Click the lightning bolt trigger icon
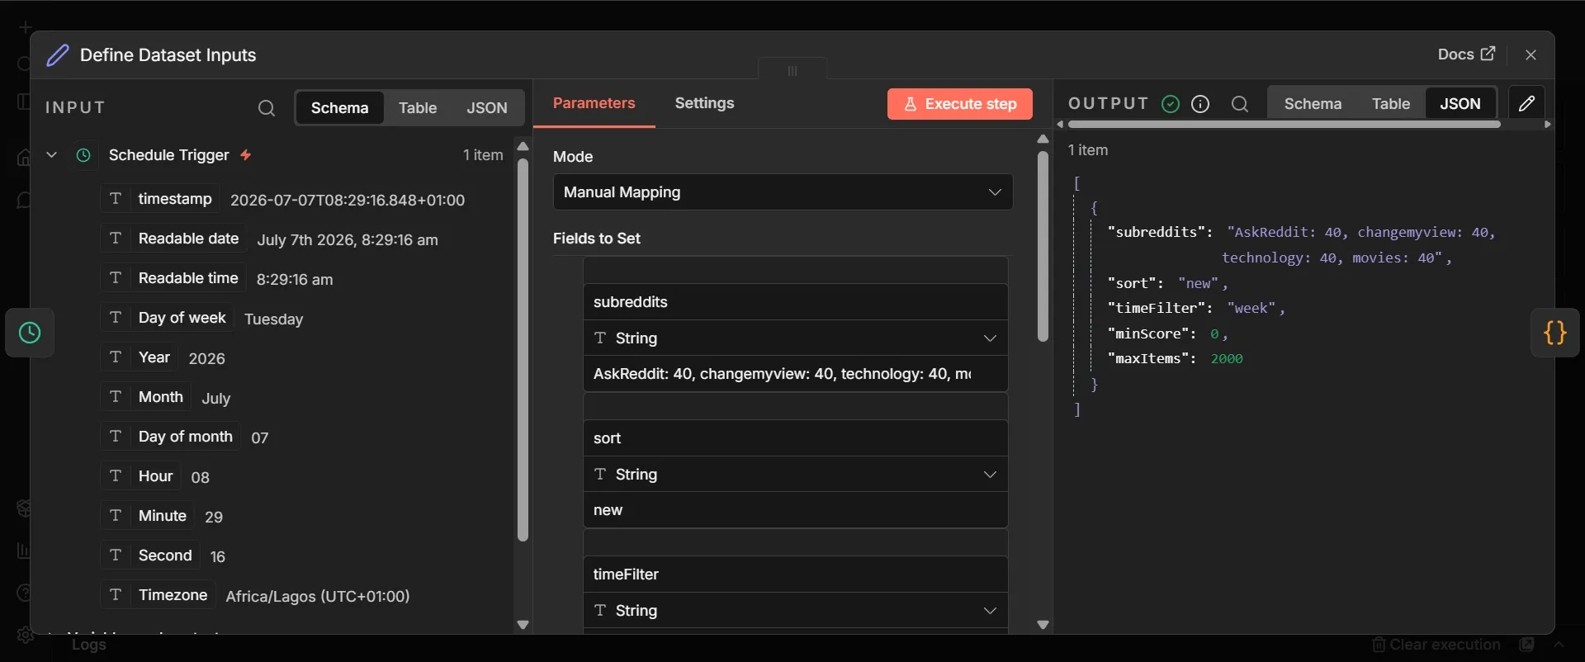Screen dimensions: 1585x662 click(246, 154)
